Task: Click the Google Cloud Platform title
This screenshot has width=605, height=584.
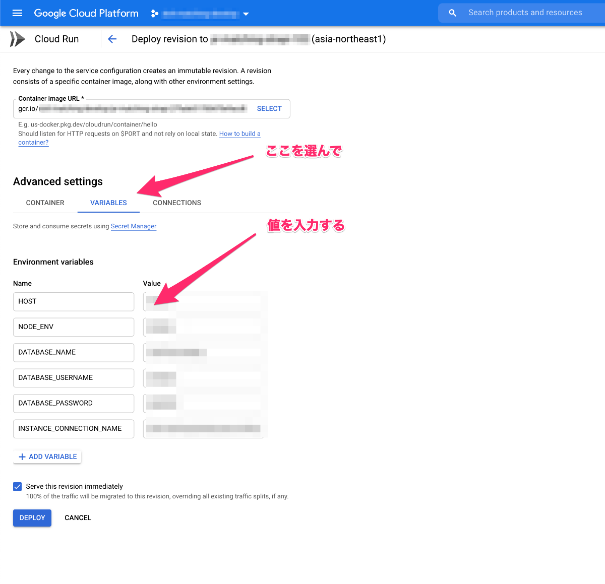Action: click(x=86, y=13)
